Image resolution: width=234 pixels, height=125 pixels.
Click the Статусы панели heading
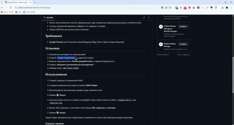[x=54, y=124]
